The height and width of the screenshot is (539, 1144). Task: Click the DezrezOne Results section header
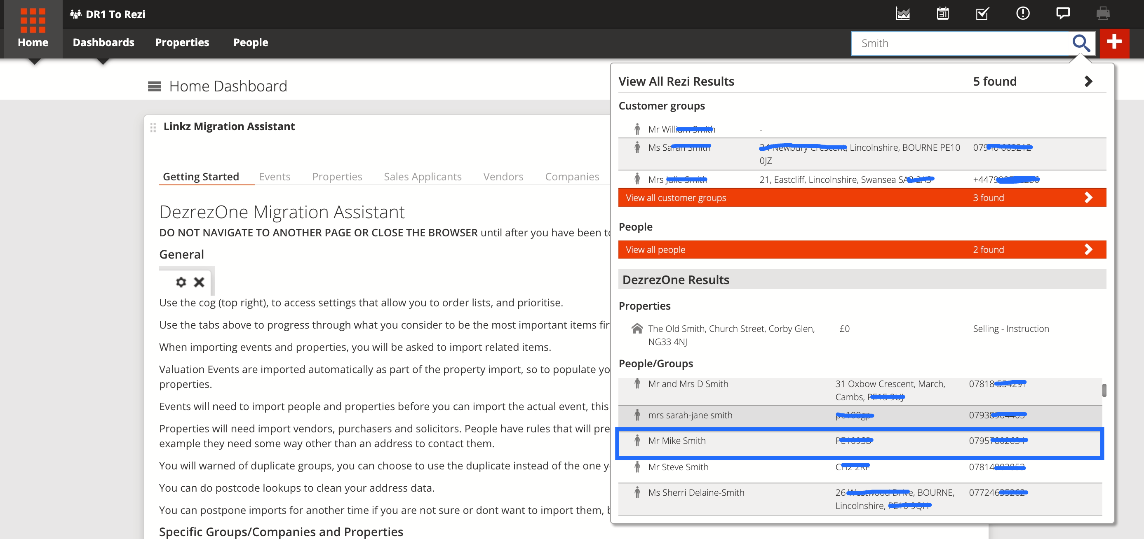coord(862,280)
